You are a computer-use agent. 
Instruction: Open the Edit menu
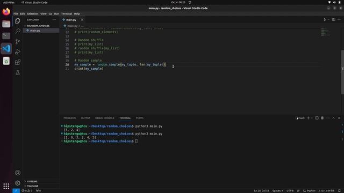[23, 13]
